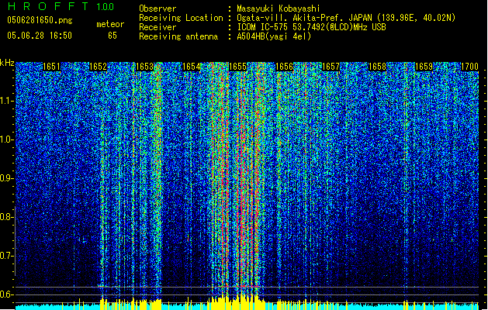Screen dimensions: 488x310
Task: Click the 1.0 frequency axis label
Action: point(6,139)
